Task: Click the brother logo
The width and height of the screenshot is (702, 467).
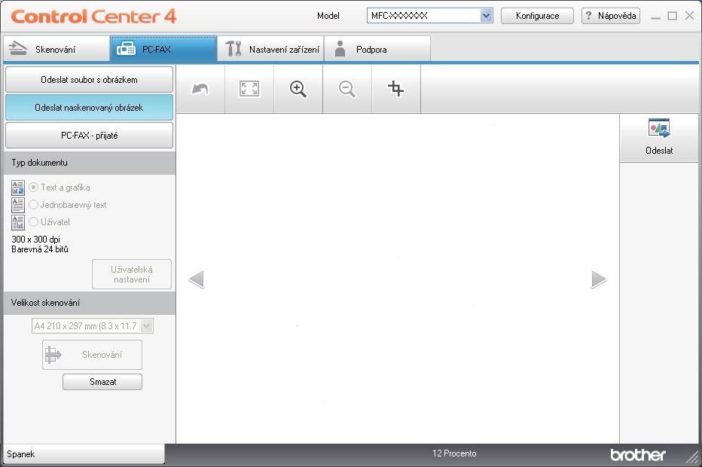Action: [637, 455]
